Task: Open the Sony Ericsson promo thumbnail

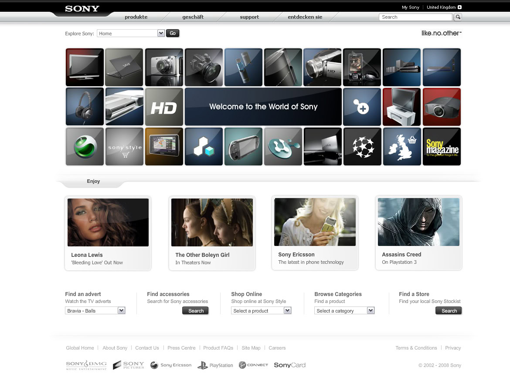Action: (315, 222)
